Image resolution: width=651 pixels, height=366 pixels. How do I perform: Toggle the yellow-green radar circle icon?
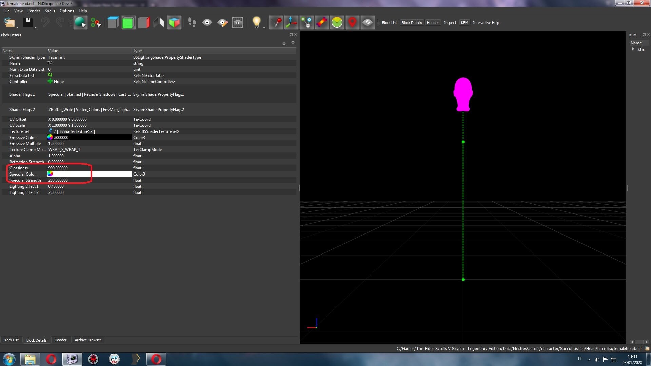pyautogui.click(x=337, y=23)
